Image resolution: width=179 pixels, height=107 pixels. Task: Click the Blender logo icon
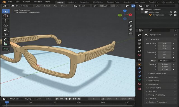pos(4,2)
